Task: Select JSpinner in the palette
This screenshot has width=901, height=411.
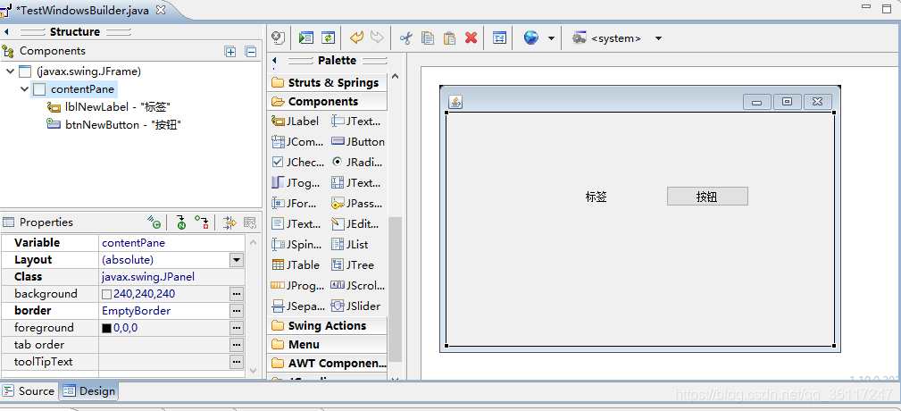Action: [x=296, y=244]
